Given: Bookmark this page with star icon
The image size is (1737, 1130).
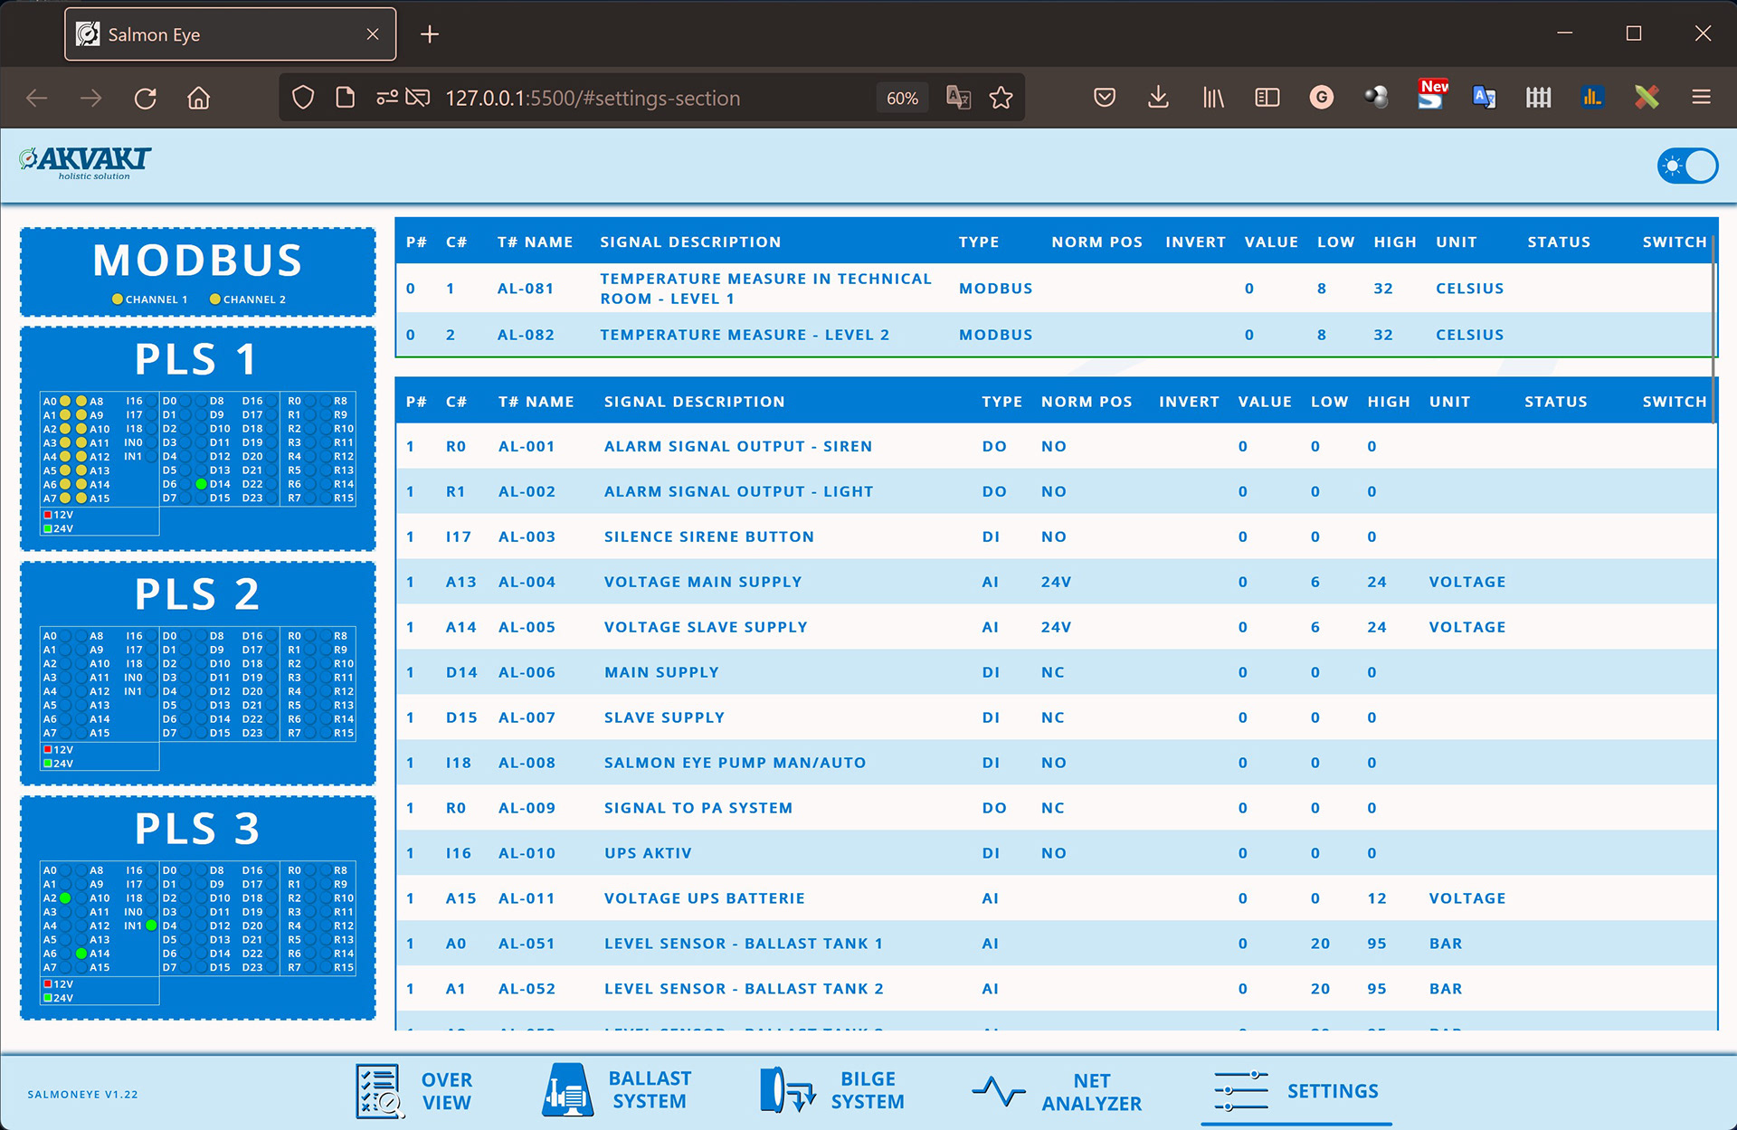Looking at the screenshot, I should (x=1001, y=98).
